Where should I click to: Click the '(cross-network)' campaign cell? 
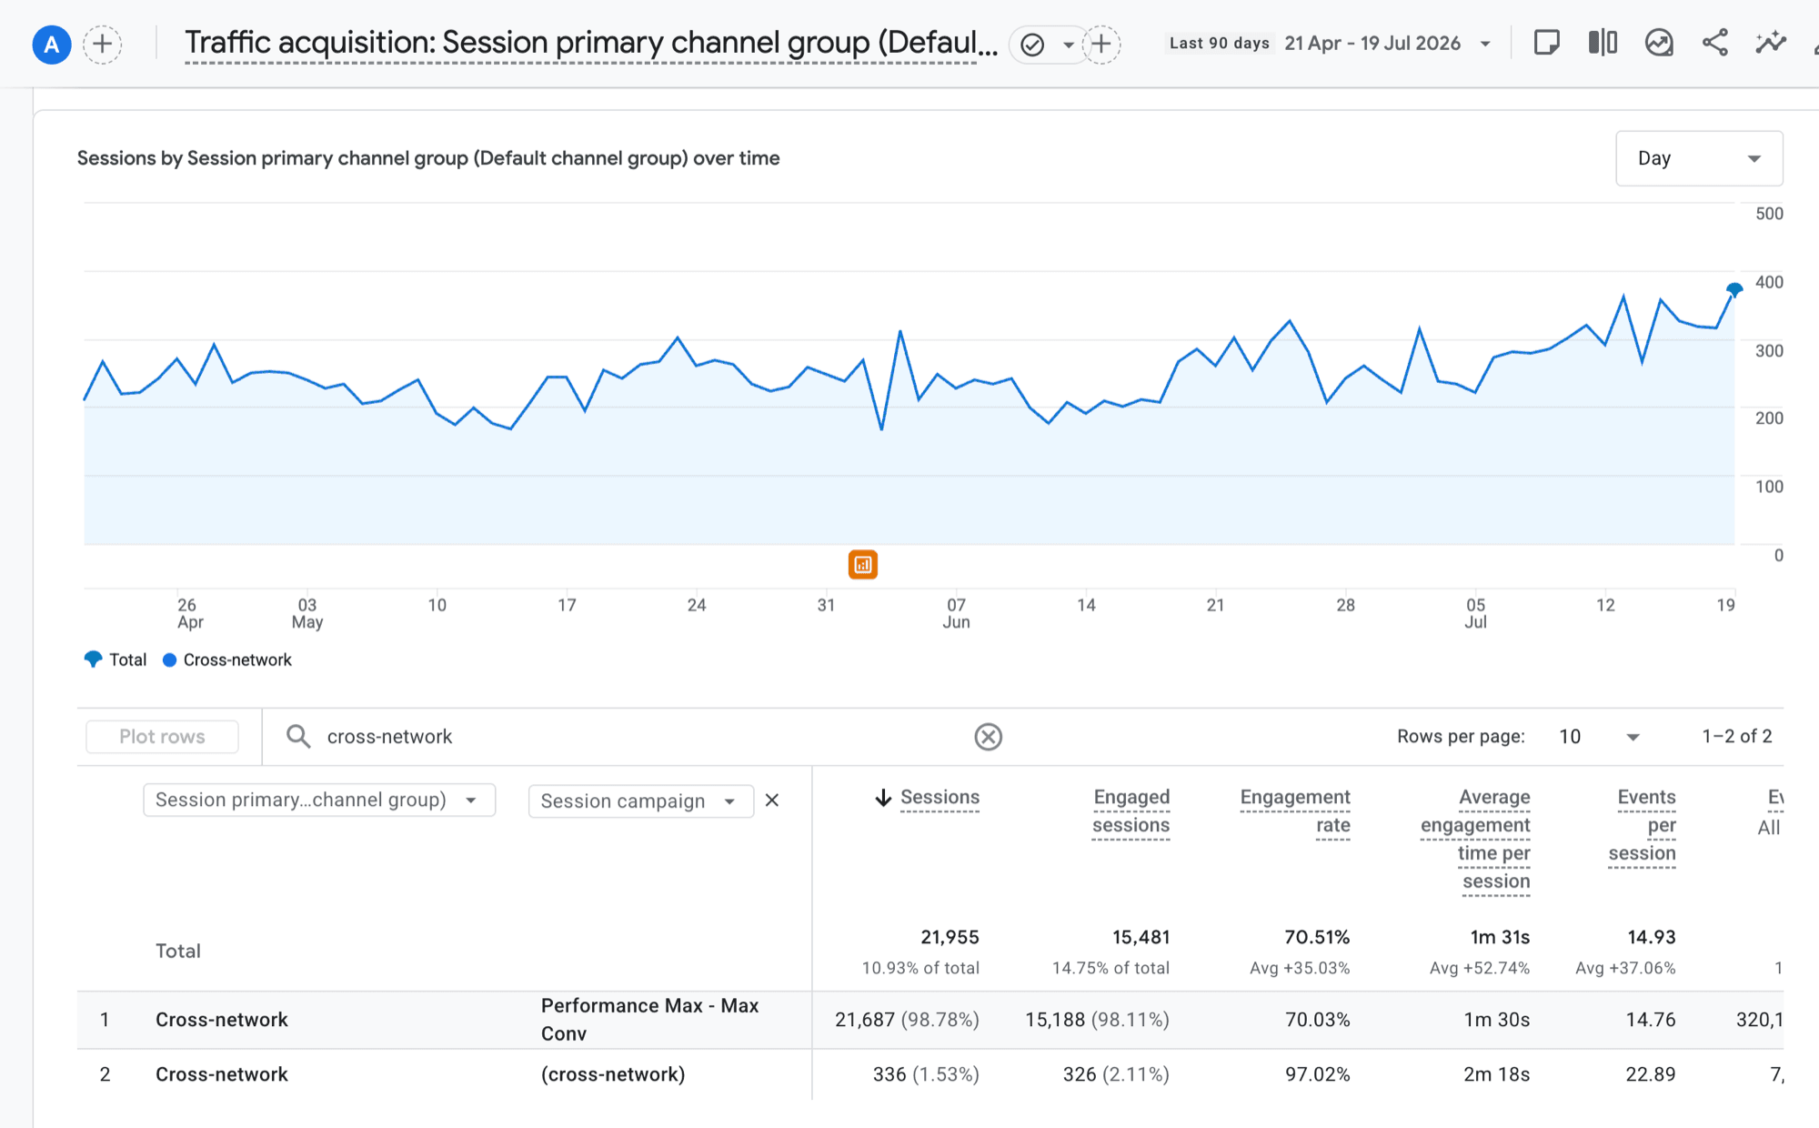(613, 1074)
